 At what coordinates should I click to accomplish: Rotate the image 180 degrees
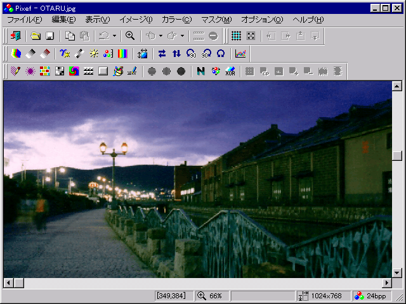[221, 53]
